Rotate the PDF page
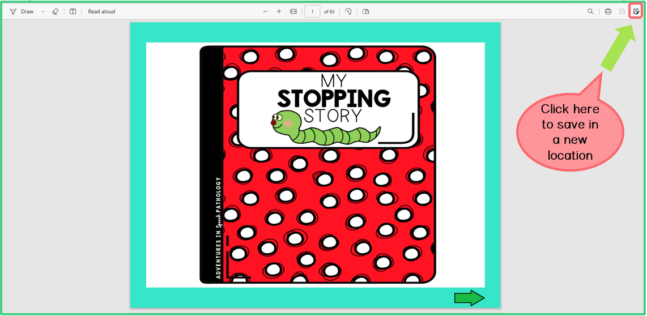This screenshot has width=647, height=316. point(348,11)
